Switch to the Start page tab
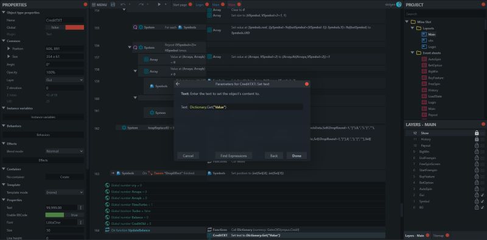 pos(180,5)
